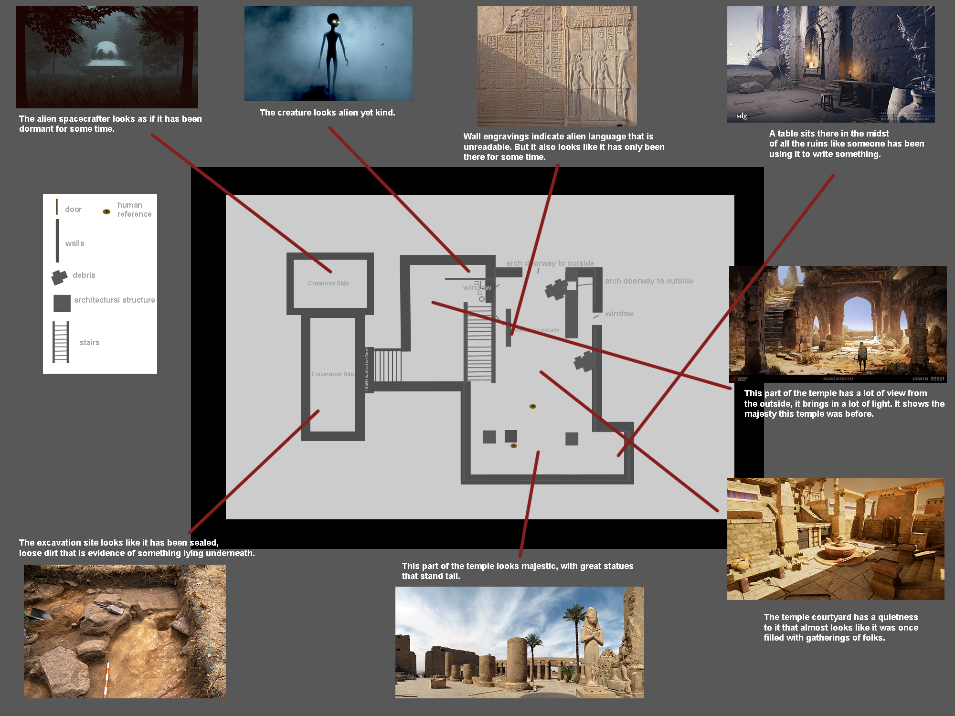The height and width of the screenshot is (716, 955).
Task: Click the yellow human reference marker on map
Action: point(533,406)
